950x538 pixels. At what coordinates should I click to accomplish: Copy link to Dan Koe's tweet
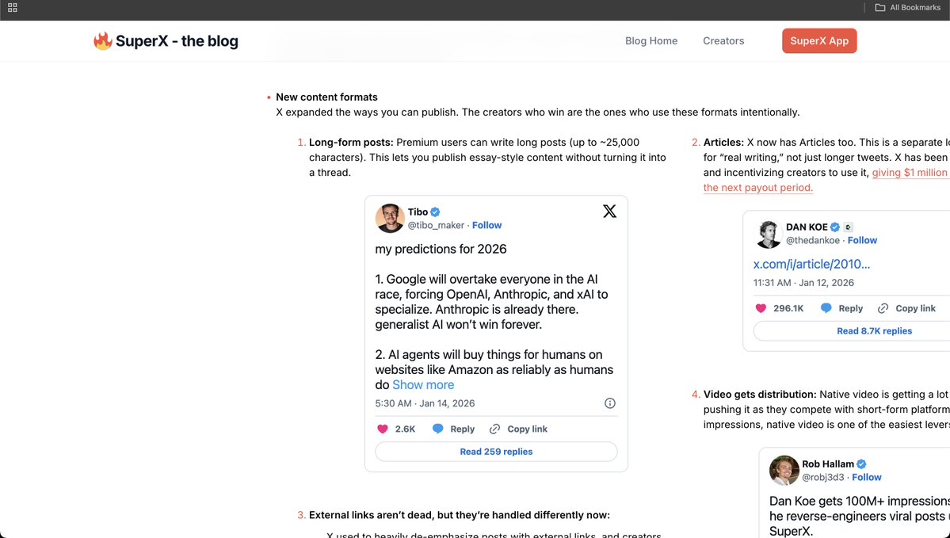click(x=906, y=308)
